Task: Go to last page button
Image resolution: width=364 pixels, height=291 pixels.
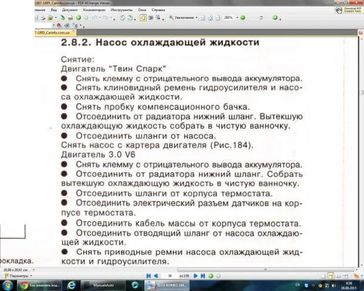Action: coord(203,276)
